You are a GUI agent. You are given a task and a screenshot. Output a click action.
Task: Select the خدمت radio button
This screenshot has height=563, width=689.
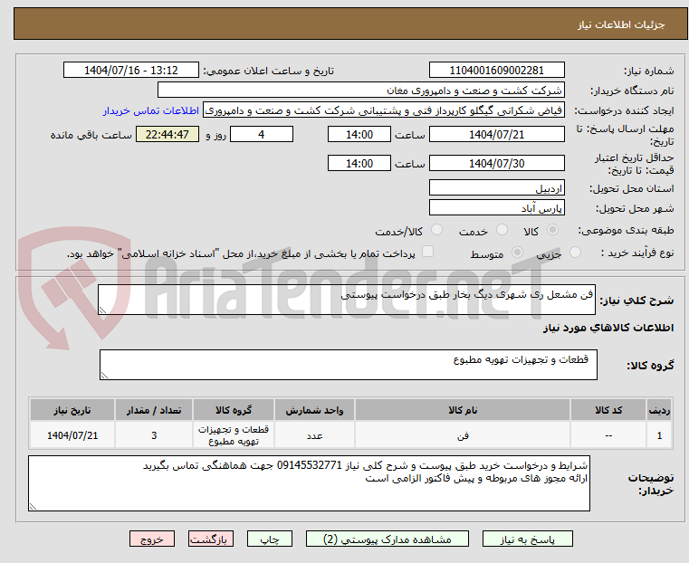coord(502,230)
